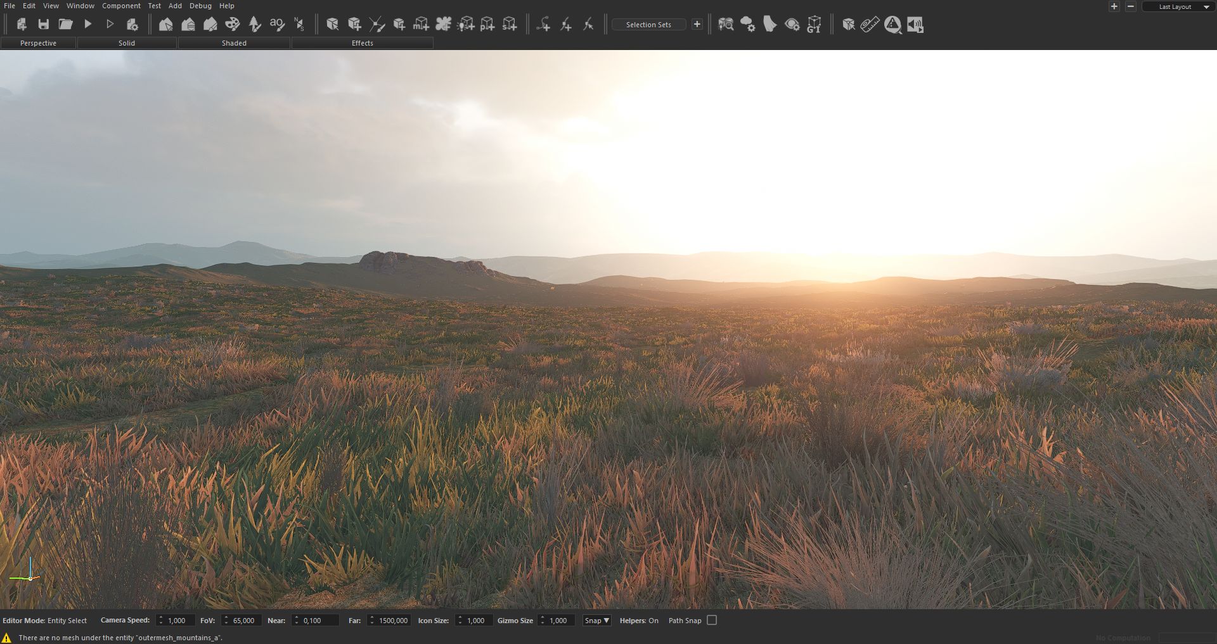The height and width of the screenshot is (644, 1217).
Task: Open the Component menu
Action: click(x=121, y=6)
